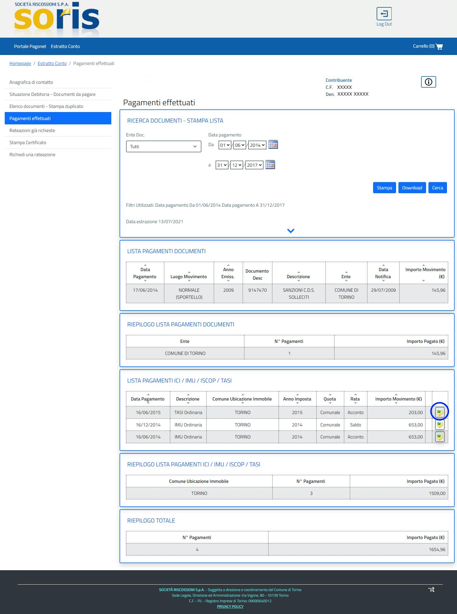Go to Stampa Certificato sidebar item
This screenshot has height=614, width=457.
[x=28, y=143]
